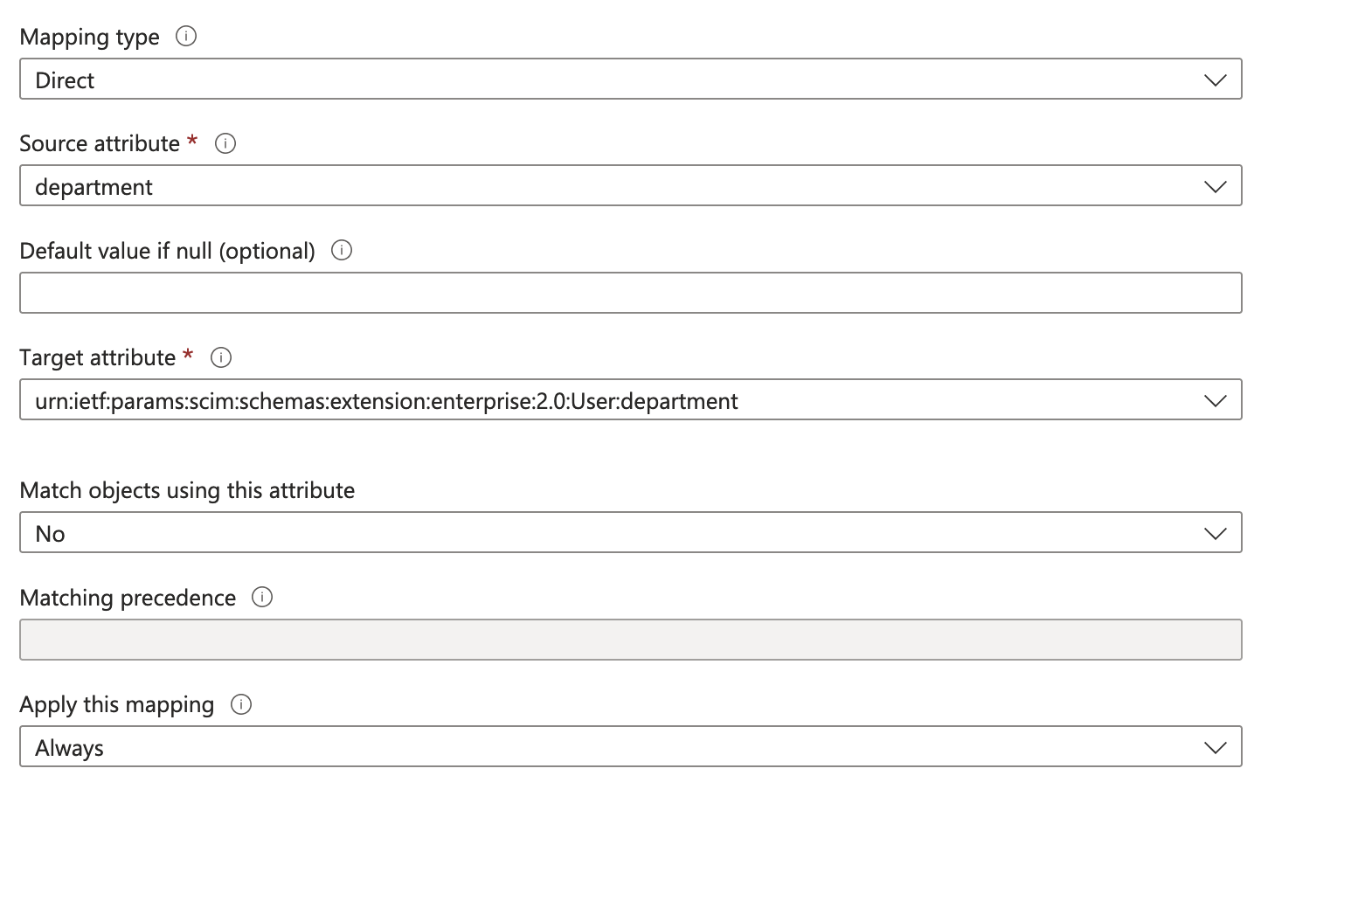Click the Apply this mapping info icon
1358x900 pixels.
[x=241, y=704]
